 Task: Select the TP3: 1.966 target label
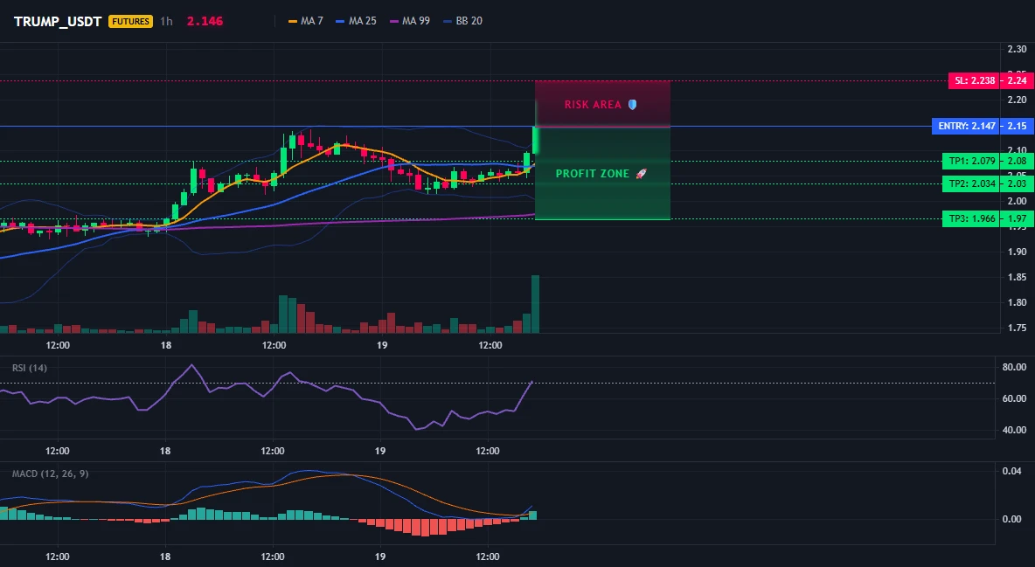[x=971, y=218]
